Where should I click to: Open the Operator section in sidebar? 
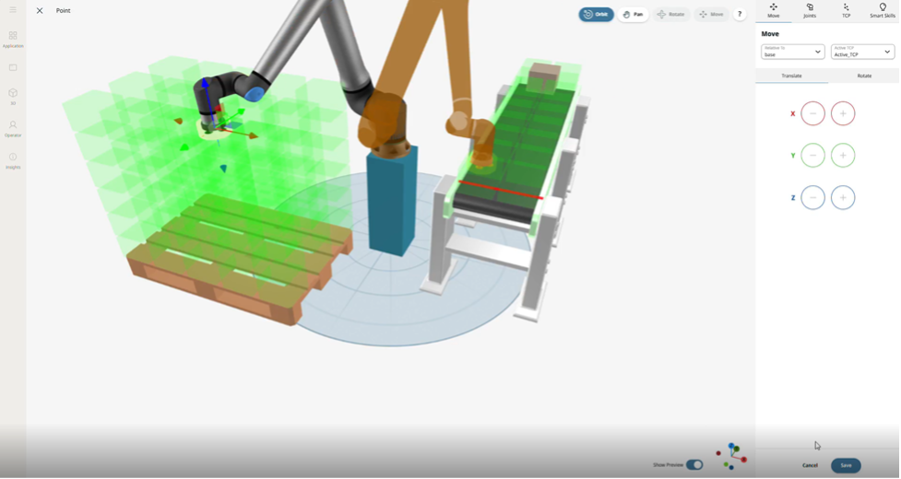point(13,128)
